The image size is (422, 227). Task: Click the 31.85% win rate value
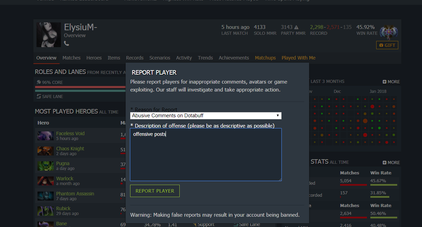click(378, 193)
